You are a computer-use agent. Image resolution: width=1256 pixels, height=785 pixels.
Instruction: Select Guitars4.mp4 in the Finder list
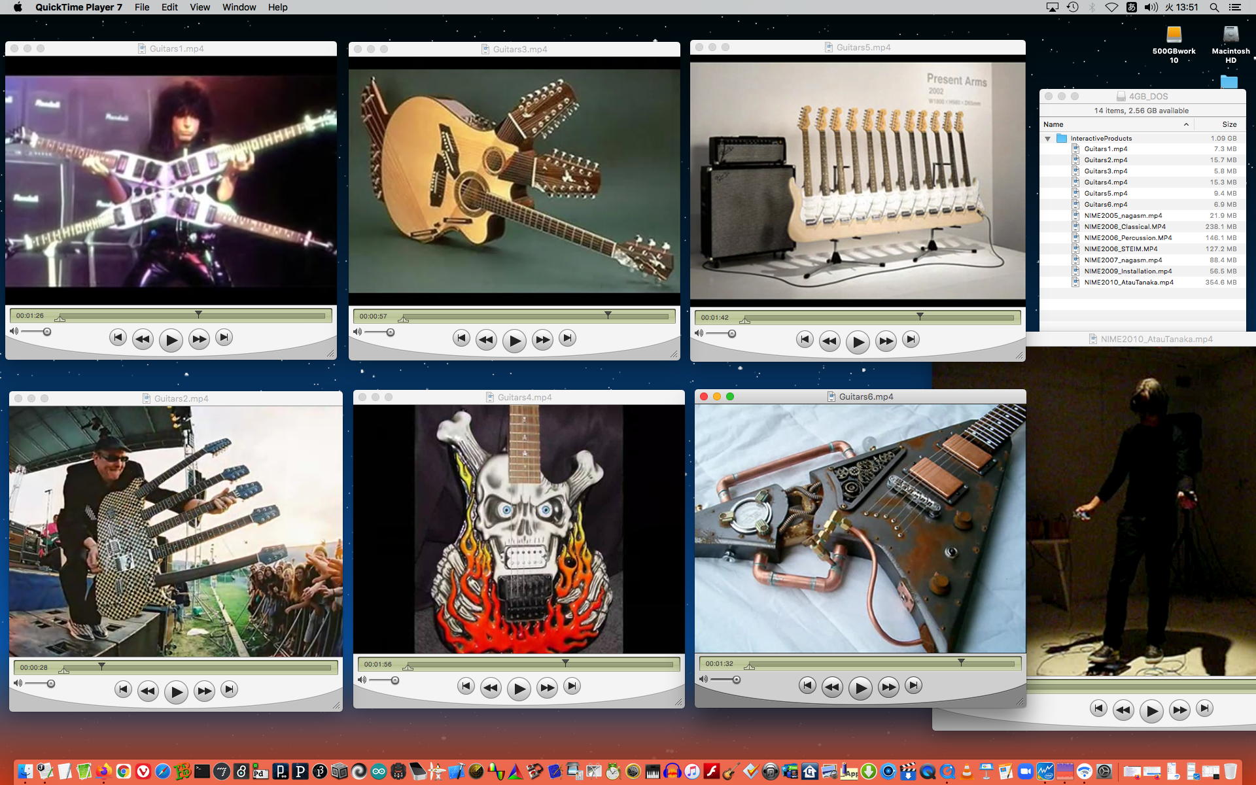click(x=1106, y=183)
